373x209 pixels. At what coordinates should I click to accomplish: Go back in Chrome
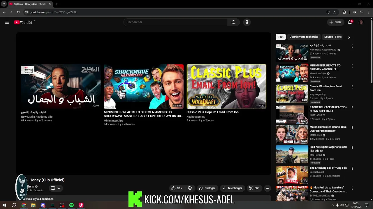[x=4, y=12]
